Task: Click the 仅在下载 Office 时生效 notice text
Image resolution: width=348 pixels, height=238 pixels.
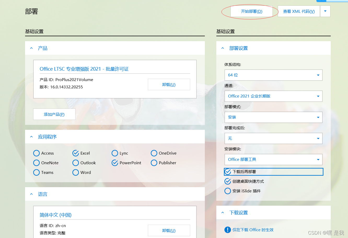Action: [x=253, y=230]
